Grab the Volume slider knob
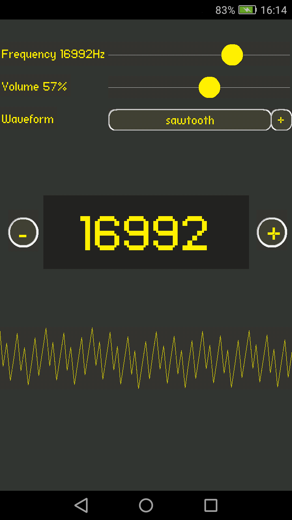The height and width of the screenshot is (520, 292). point(209,87)
